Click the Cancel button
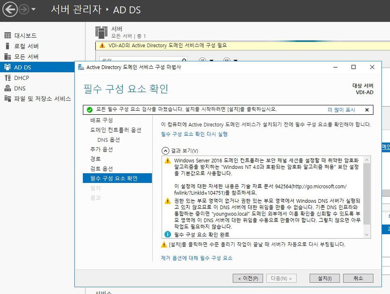The width and height of the screenshot is (390, 294). coord(358,278)
